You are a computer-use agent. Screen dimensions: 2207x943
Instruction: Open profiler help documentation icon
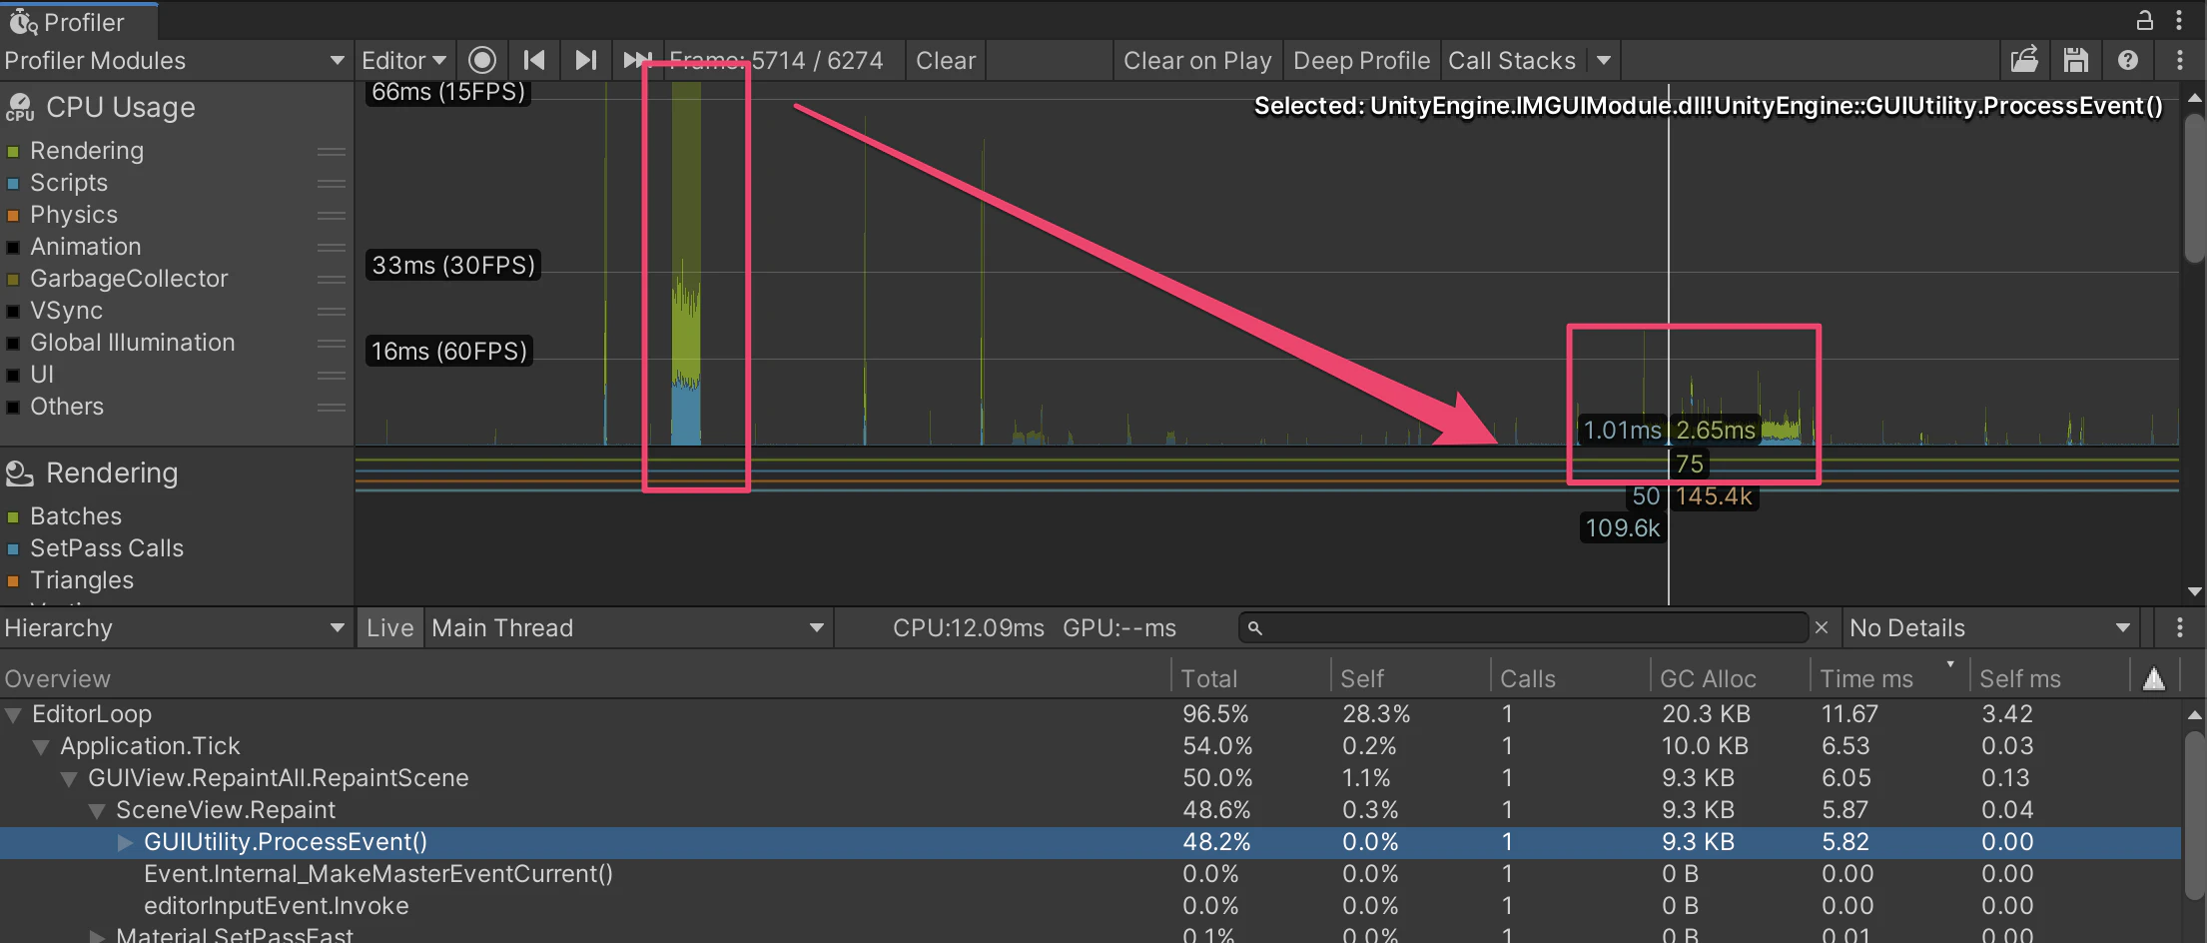[2128, 60]
